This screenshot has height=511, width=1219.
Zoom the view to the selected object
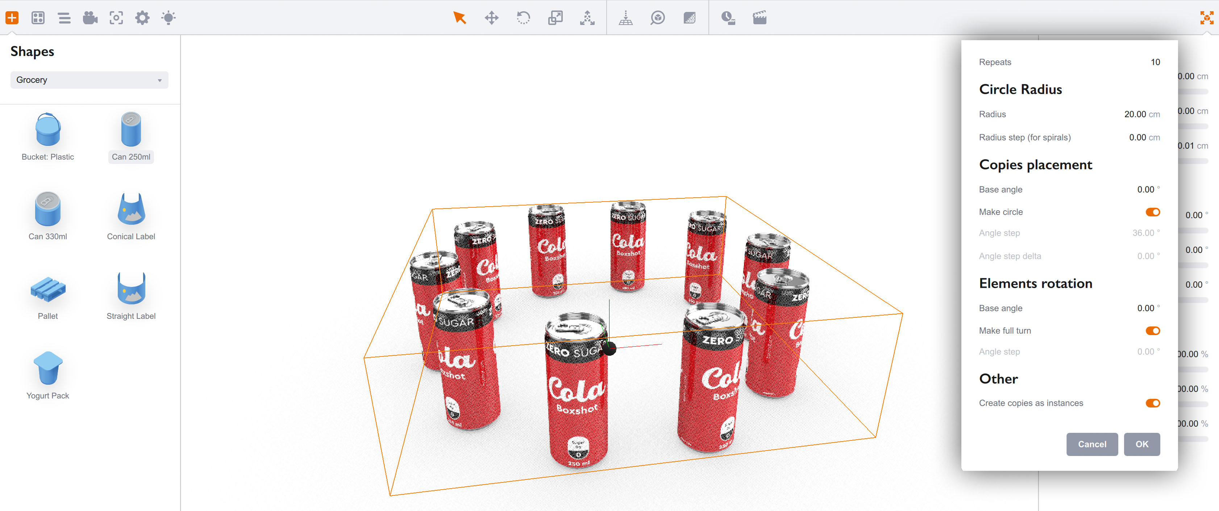[x=657, y=17]
